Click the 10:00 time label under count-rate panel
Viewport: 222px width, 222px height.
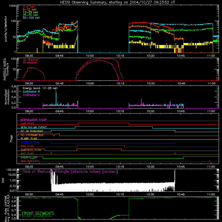90,56
